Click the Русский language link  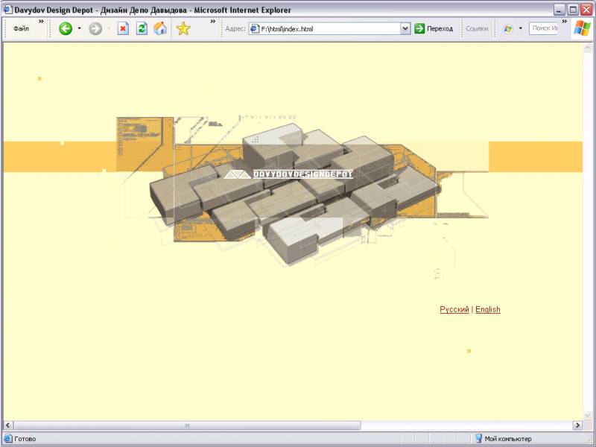454,309
